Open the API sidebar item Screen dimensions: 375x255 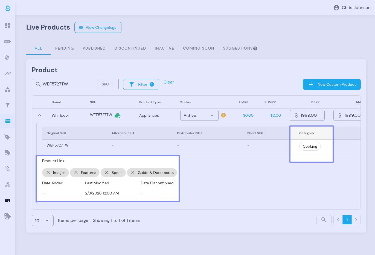pos(8,200)
